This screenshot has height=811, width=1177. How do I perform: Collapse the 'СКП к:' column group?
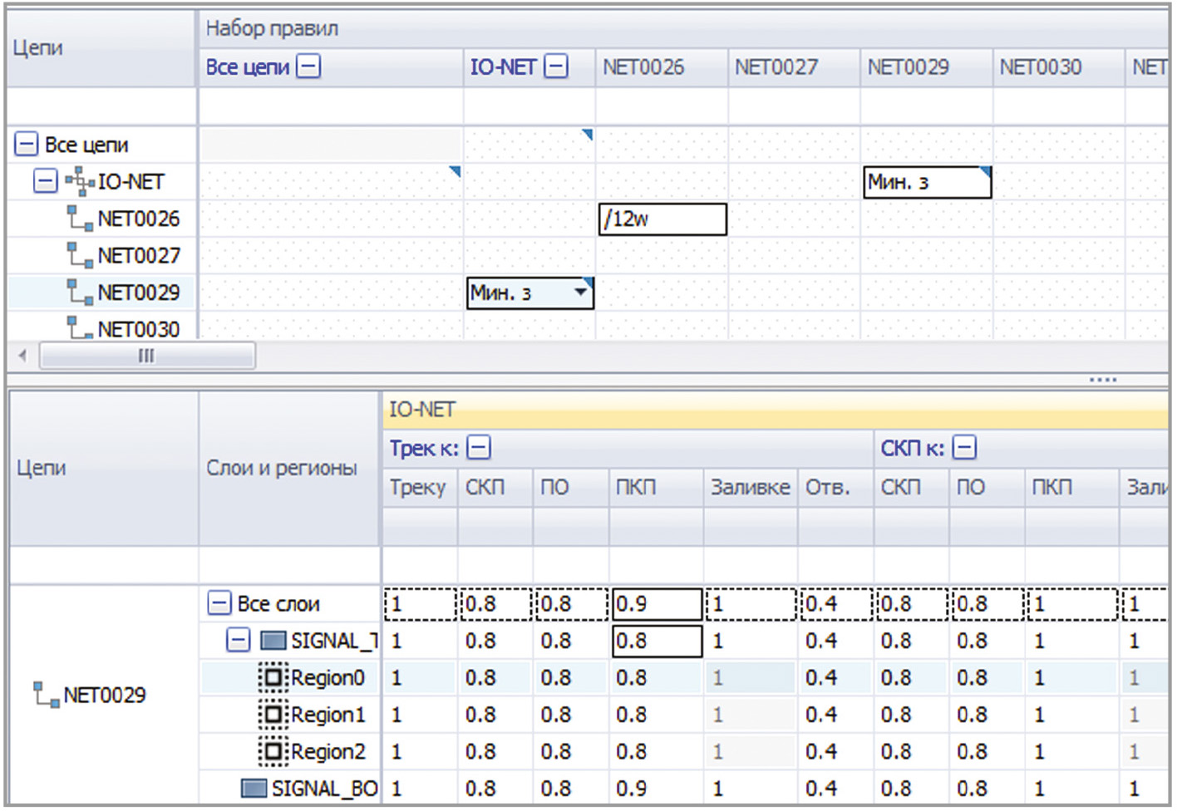(964, 448)
